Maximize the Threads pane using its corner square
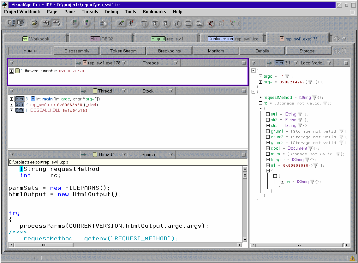 point(244,63)
